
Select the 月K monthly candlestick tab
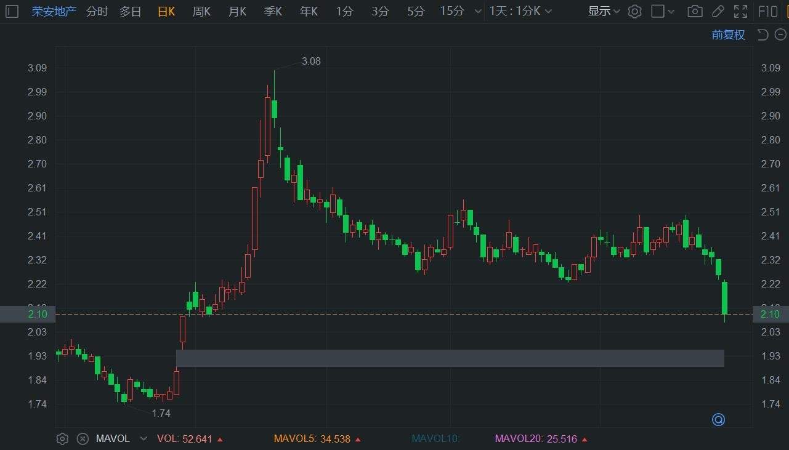click(x=237, y=11)
